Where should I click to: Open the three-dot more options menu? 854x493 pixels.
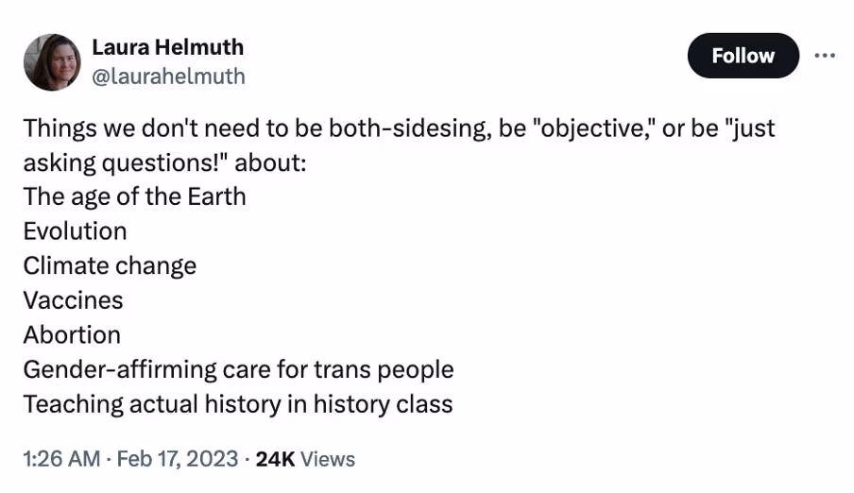825,56
